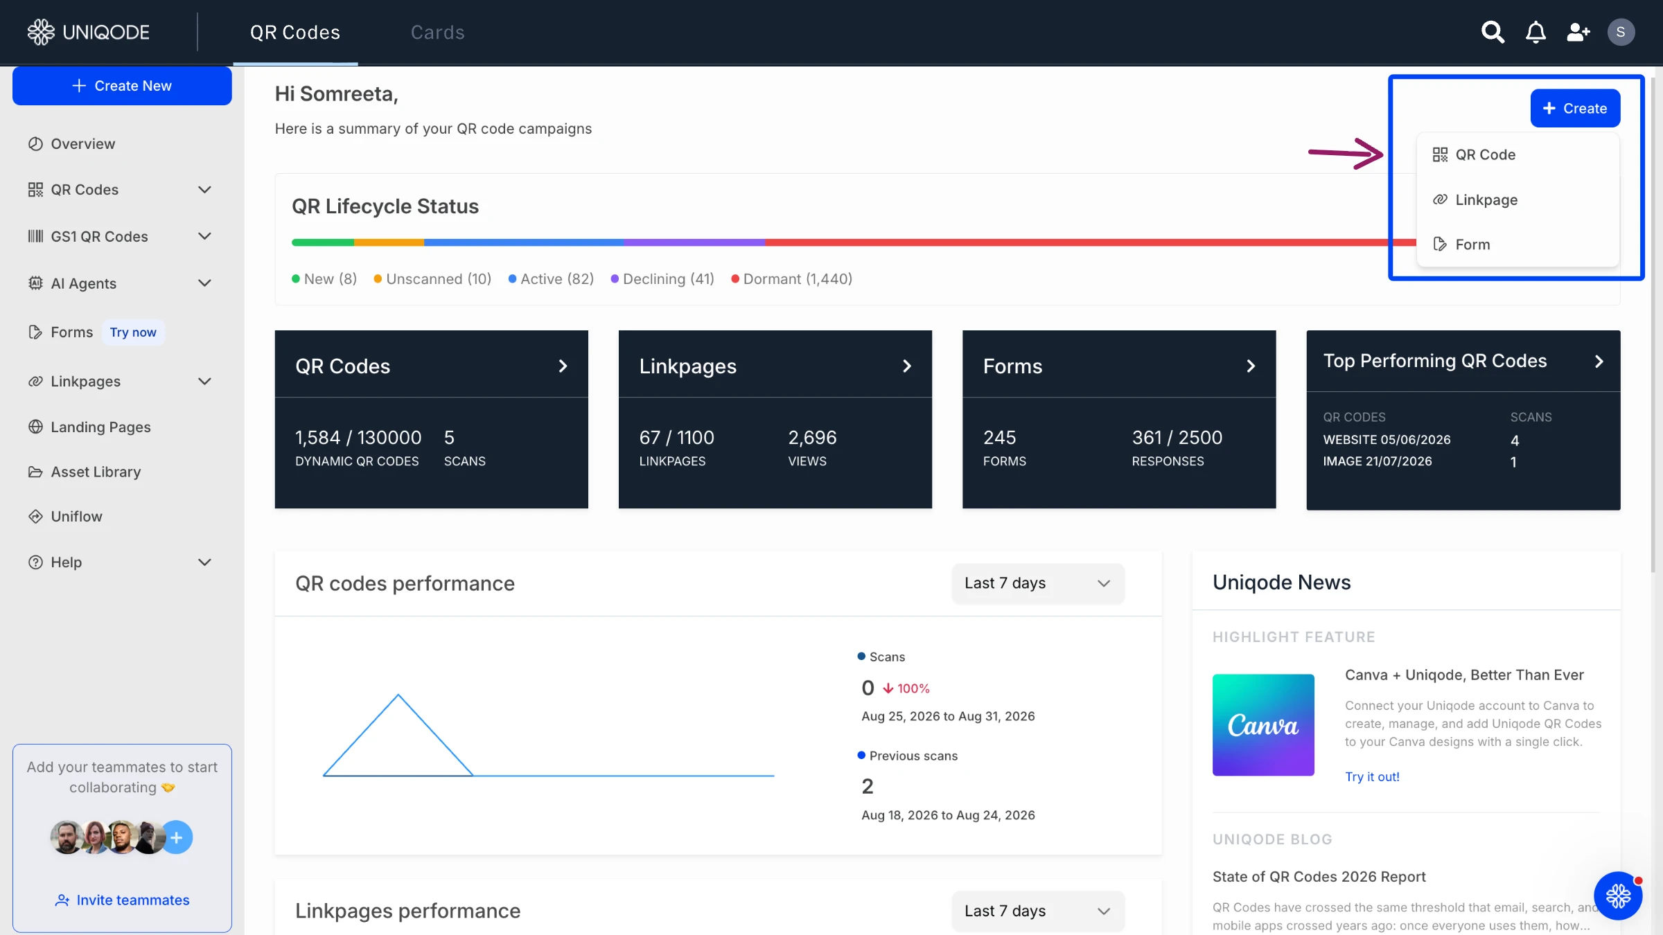Screen dimensions: 1663x935
Task: Open notifications bell icon
Action: tap(1536, 32)
